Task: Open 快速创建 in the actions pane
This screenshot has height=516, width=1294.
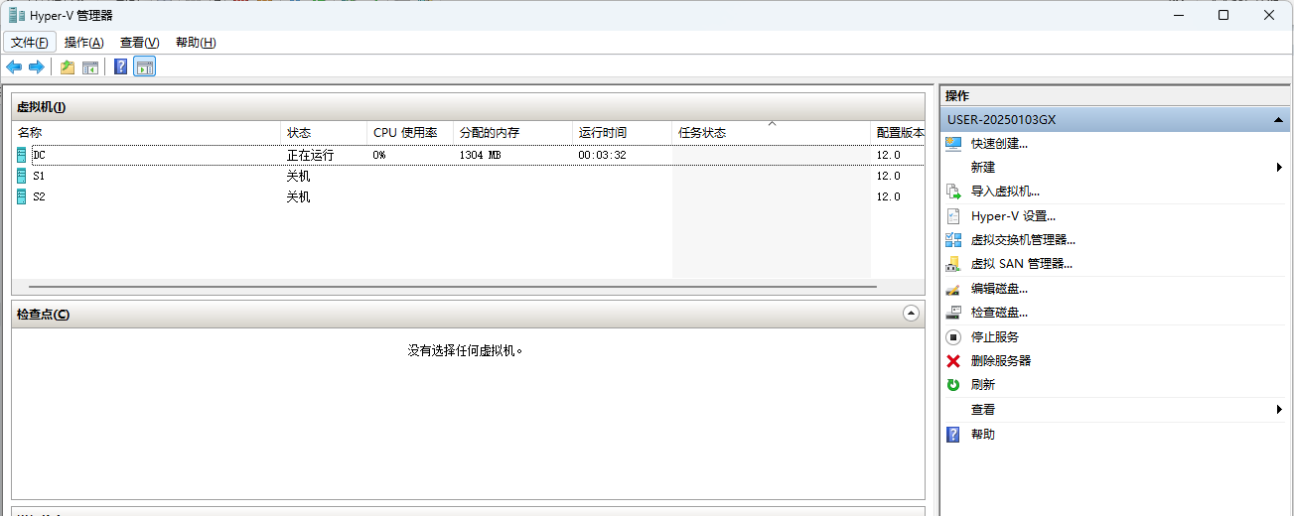Action: (x=999, y=144)
